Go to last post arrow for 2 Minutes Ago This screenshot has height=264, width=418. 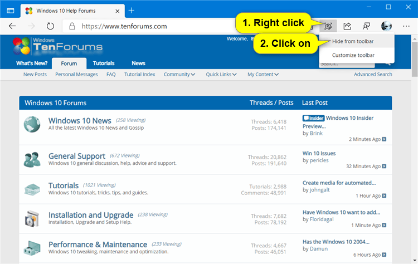[x=384, y=139]
